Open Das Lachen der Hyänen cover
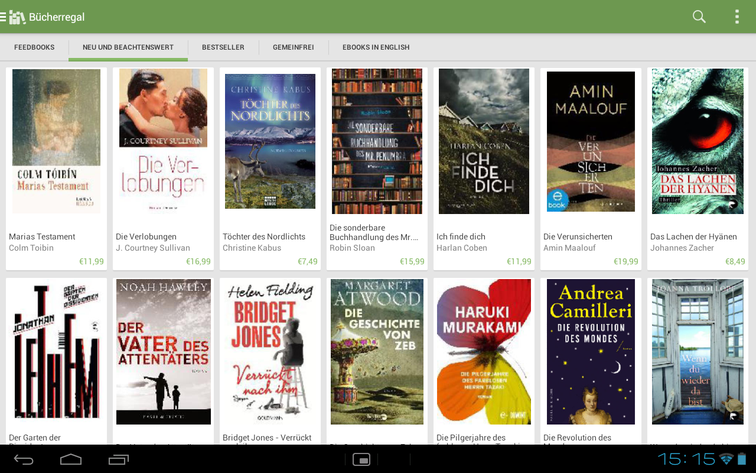This screenshot has height=473, width=756. 698,141
